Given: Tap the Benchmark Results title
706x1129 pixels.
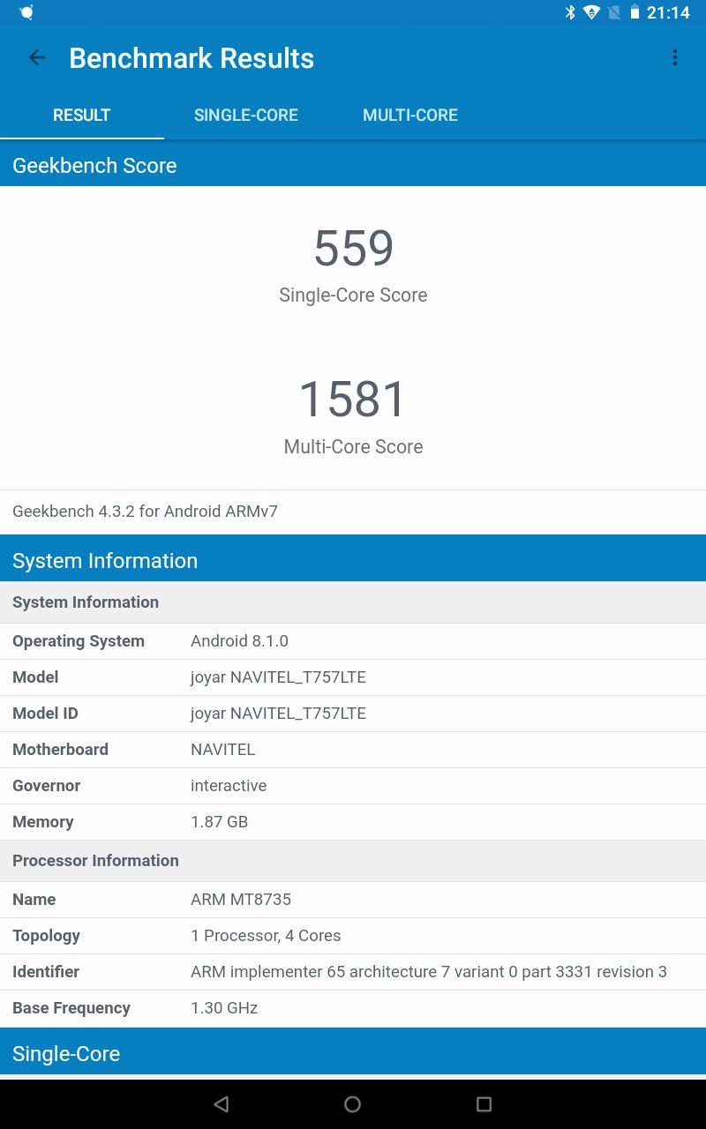Looking at the screenshot, I should [192, 58].
